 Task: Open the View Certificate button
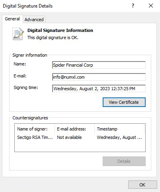124,102
